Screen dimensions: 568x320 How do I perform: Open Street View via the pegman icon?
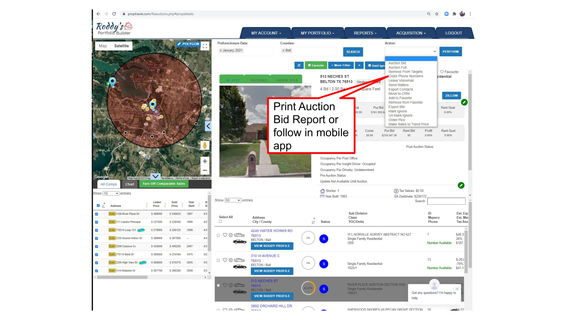click(x=204, y=145)
